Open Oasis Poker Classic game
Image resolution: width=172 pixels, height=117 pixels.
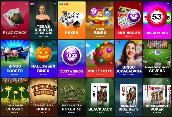(x=15, y=97)
